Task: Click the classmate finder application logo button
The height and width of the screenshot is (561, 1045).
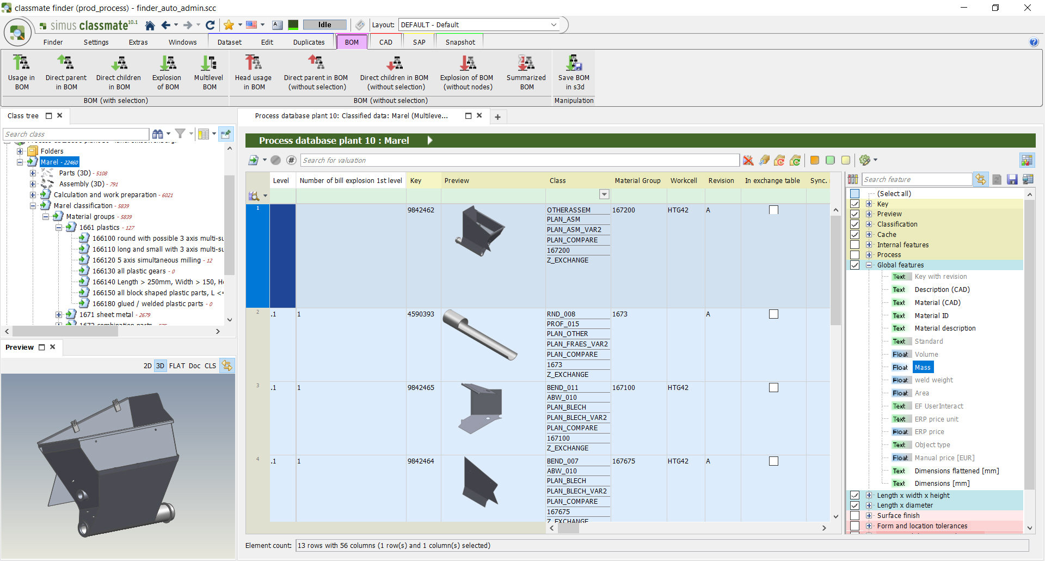Action: [17, 33]
